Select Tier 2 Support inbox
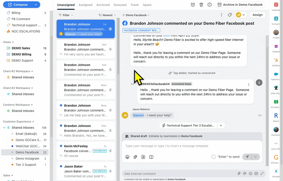Screen dimensions: 283x181 click(x=26, y=165)
